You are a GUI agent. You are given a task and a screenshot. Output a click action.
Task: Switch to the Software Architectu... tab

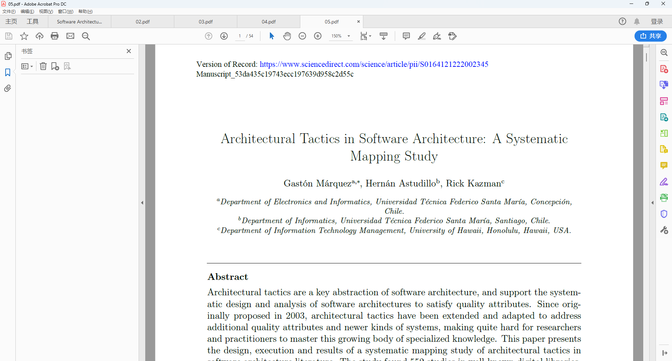tap(79, 22)
